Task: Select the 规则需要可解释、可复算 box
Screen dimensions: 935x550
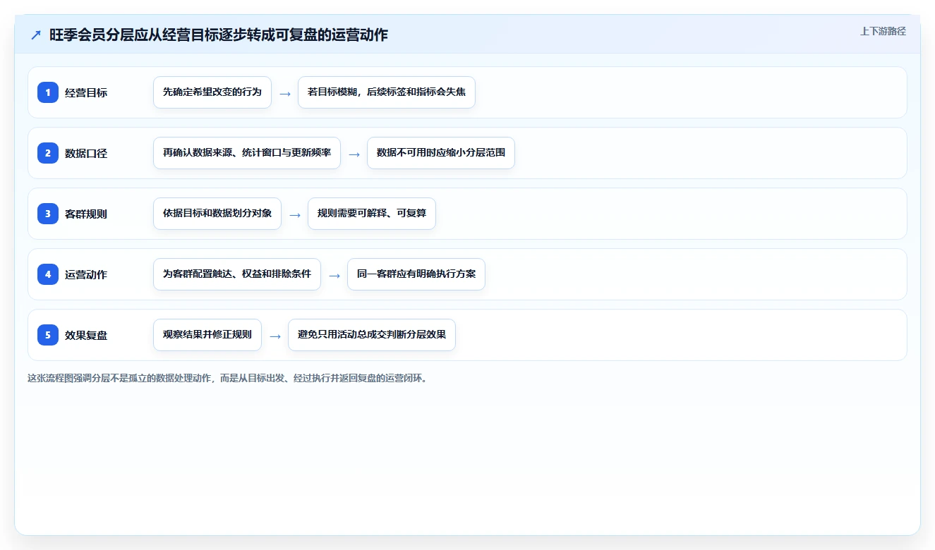Action: coord(372,214)
